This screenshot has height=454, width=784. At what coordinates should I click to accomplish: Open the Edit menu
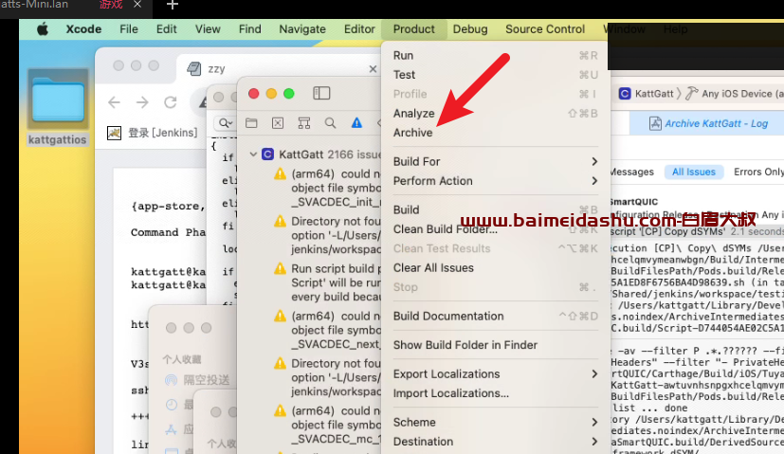[166, 29]
